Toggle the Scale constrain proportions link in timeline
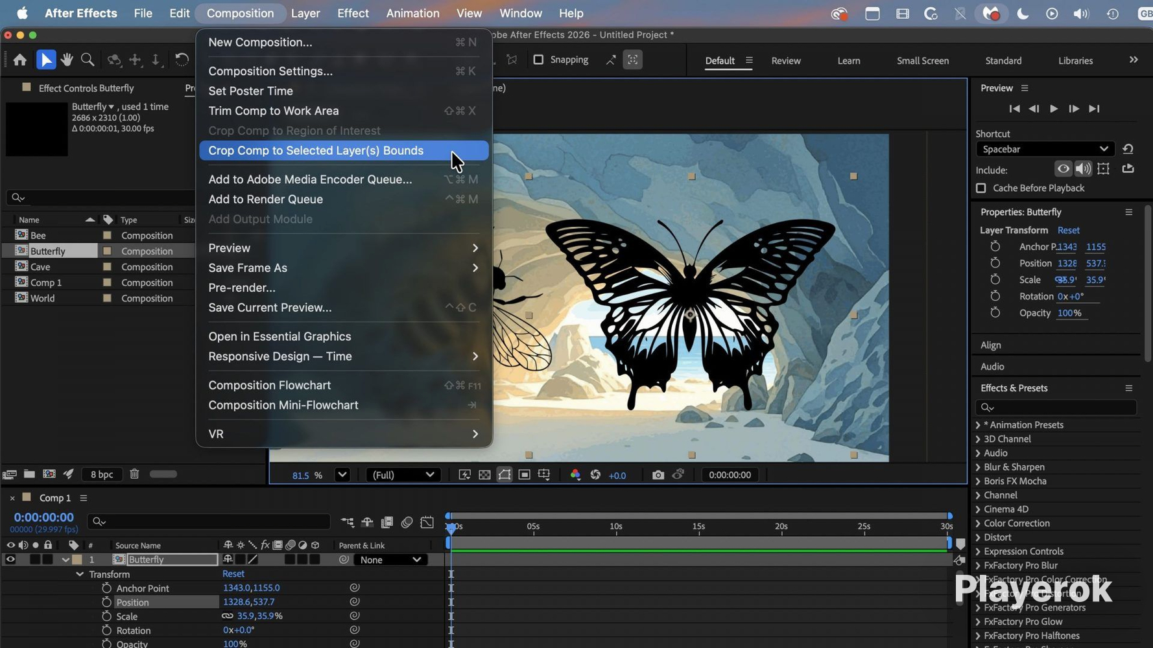This screenshot has width=1153, height=648. click(x=227, y=616)
